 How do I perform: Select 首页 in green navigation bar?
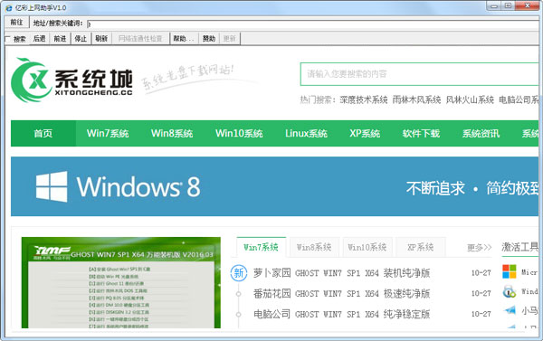(43, 133)
